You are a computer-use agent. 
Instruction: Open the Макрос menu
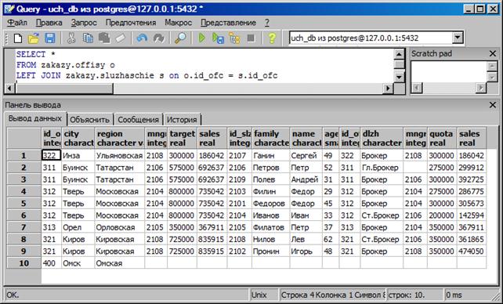179,23
